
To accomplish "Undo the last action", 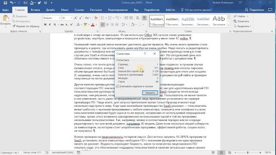I will (x=12, y=3).
